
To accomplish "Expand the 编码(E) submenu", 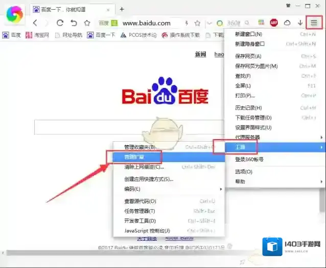I will click(169, 189).
